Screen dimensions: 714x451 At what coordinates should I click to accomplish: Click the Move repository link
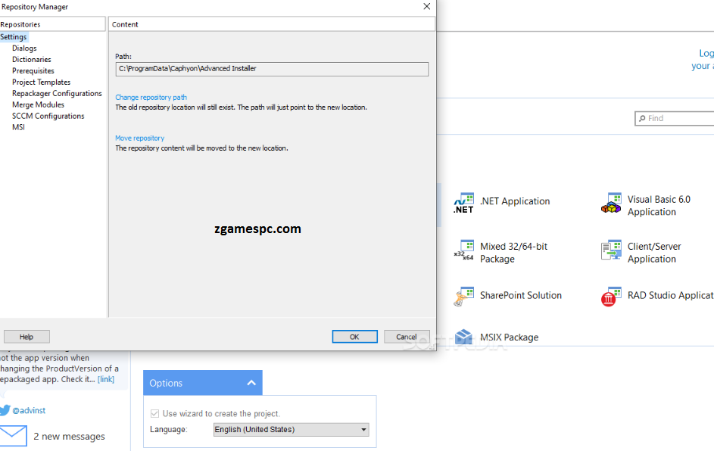140,138
